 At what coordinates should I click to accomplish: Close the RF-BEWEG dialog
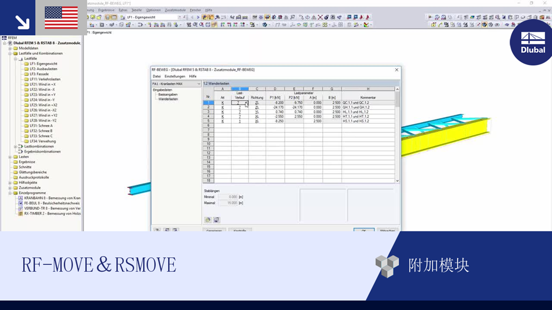click(397, 69)
